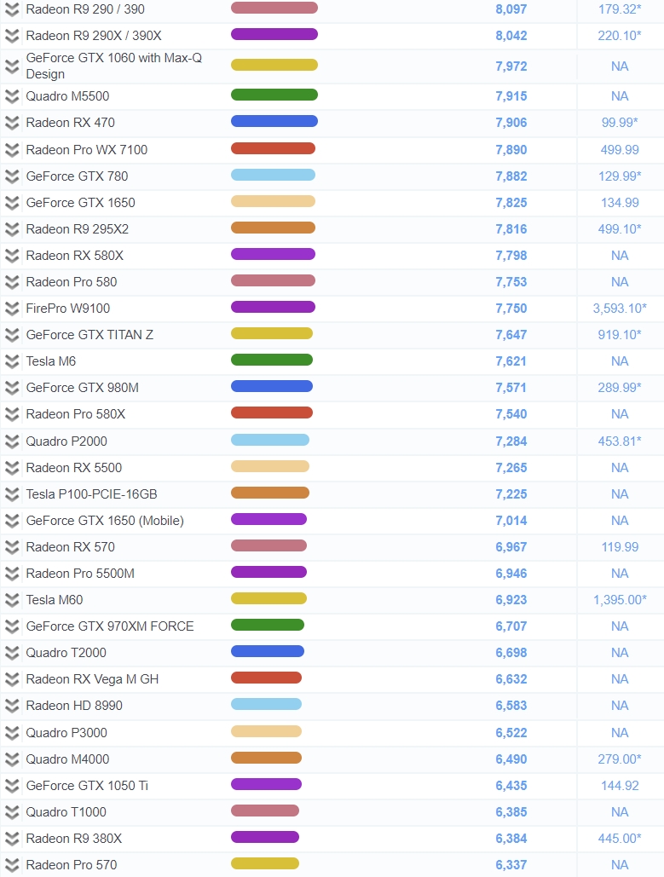Screen dimensions: 664x877
Task: Expand the Radeon R9 290X / 390X row chevron
Action: click(12, 36)
